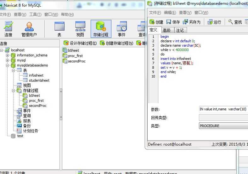Collapse the mysqldatabasedemo database node

[7, 65]
